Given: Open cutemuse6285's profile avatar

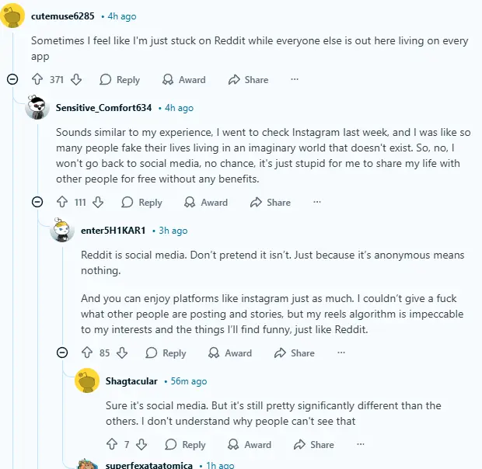Looking at the screenshot, I should tap(12, 16).
